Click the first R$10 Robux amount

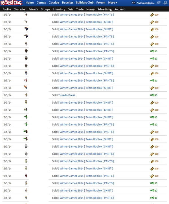pyautogui.click(x=154, y=51)
